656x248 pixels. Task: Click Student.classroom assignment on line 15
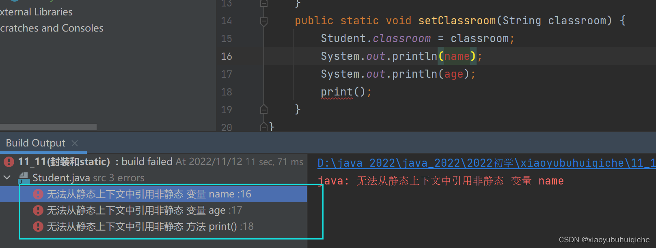418,38
